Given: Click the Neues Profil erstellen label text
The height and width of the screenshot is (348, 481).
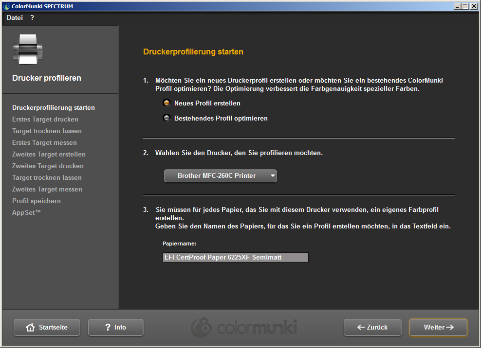Looking at the screenshot, I should (x=207, y=103).
